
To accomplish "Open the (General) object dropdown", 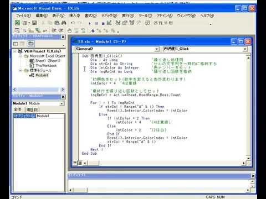I will coord(157,49).
